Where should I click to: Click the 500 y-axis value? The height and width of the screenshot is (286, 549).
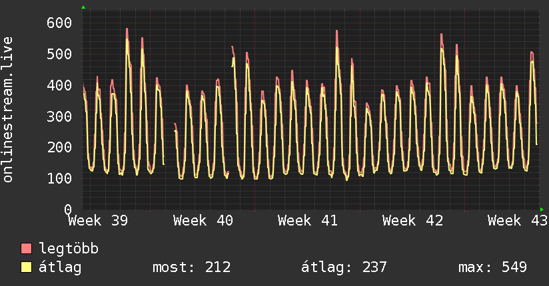click(x=59, y=54)
